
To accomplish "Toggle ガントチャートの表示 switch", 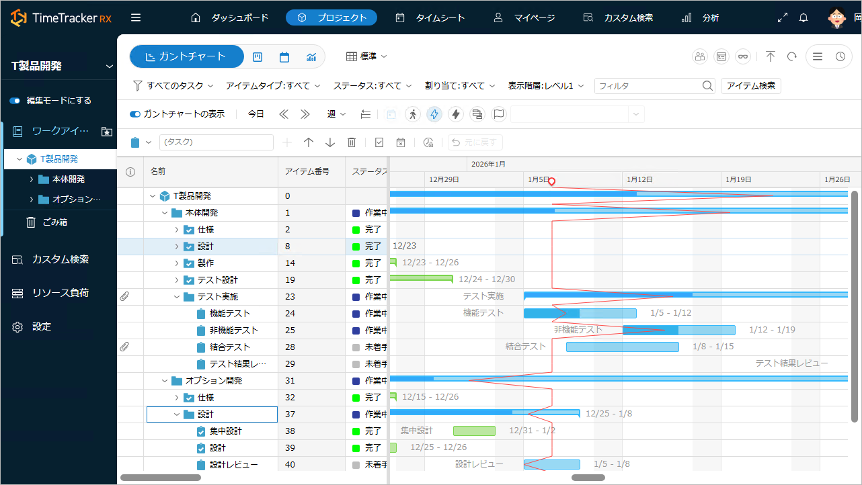I will tap(135, 114).
